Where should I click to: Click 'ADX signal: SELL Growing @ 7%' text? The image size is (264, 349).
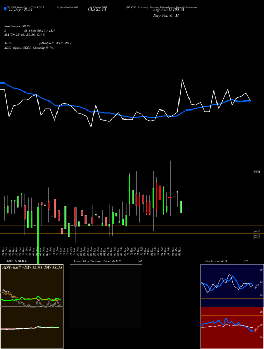point(29,48)
